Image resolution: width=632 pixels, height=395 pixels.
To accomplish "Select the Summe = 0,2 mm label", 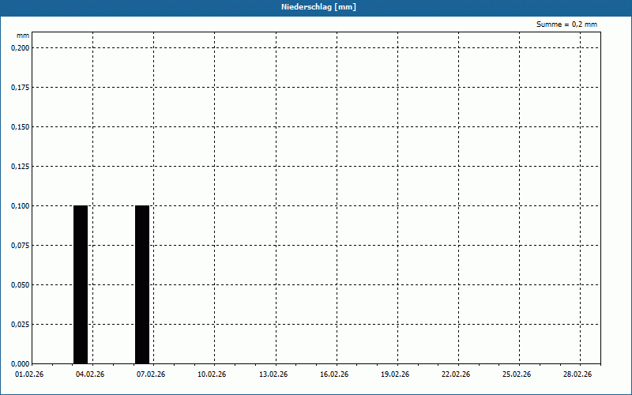I will [x=566, y=24].
